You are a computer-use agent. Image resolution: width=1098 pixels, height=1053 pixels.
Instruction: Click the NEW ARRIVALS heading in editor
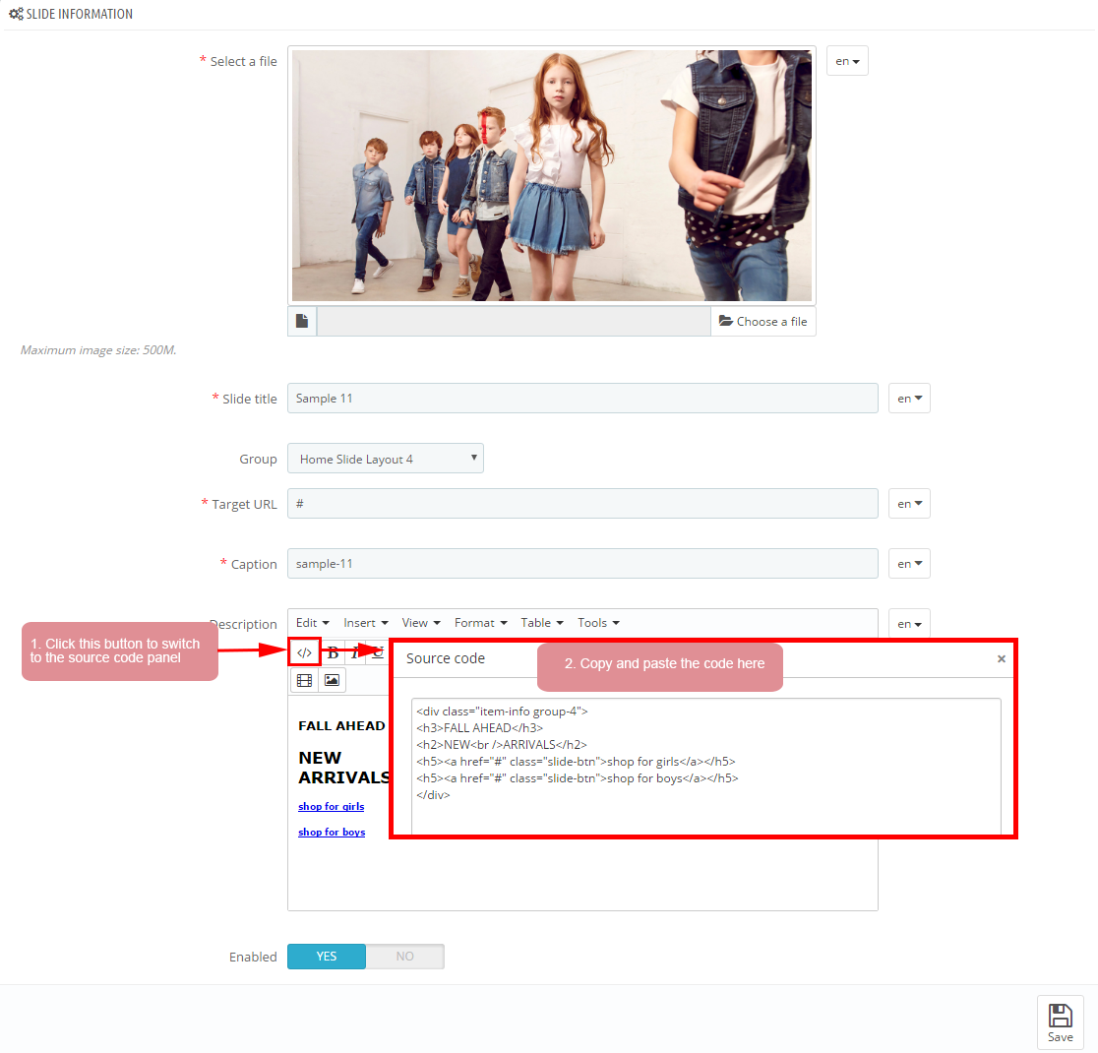click(343, 768)
